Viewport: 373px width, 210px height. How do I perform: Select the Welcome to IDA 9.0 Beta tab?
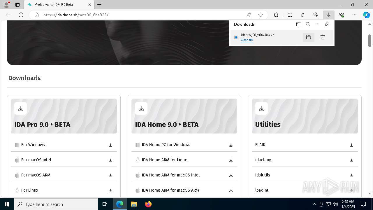pyautogui.click(x=59, y=5)
